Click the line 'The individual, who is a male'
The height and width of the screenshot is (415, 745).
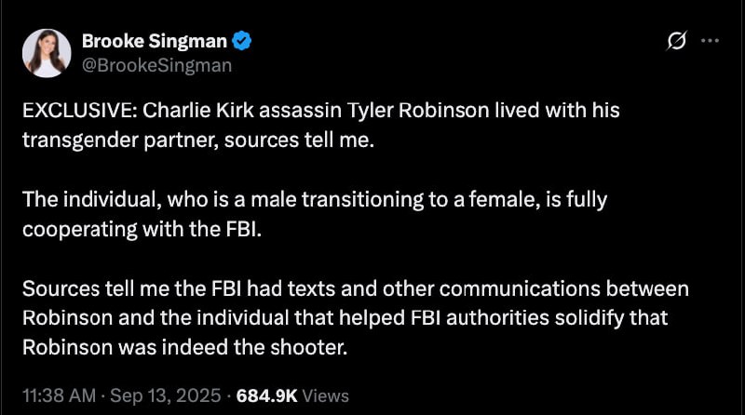(x=315, y=199)
